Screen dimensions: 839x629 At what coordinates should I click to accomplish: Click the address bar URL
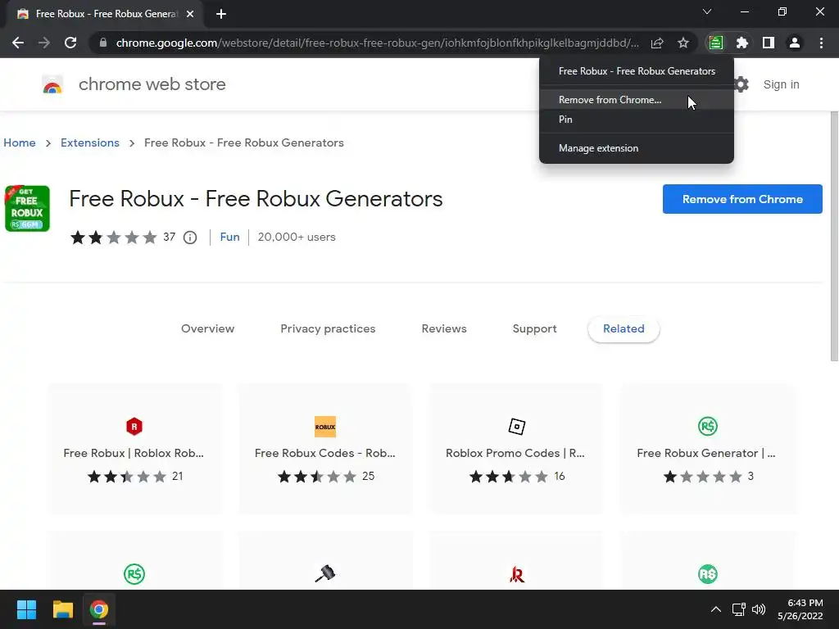coord(377,43)
